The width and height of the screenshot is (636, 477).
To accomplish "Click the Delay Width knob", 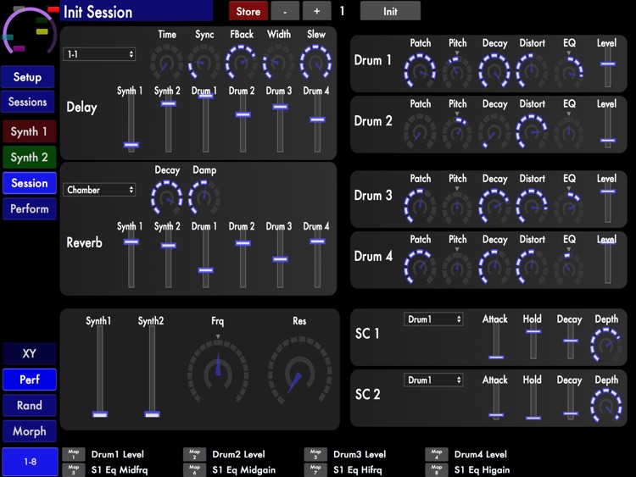I will [278, 62].
